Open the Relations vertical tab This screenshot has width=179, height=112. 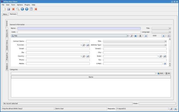(7, 66)
